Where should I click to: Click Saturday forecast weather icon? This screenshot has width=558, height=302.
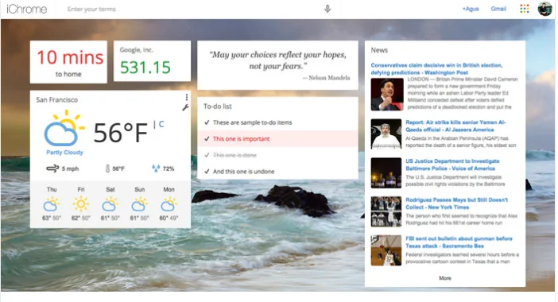(x=110, y=204)
